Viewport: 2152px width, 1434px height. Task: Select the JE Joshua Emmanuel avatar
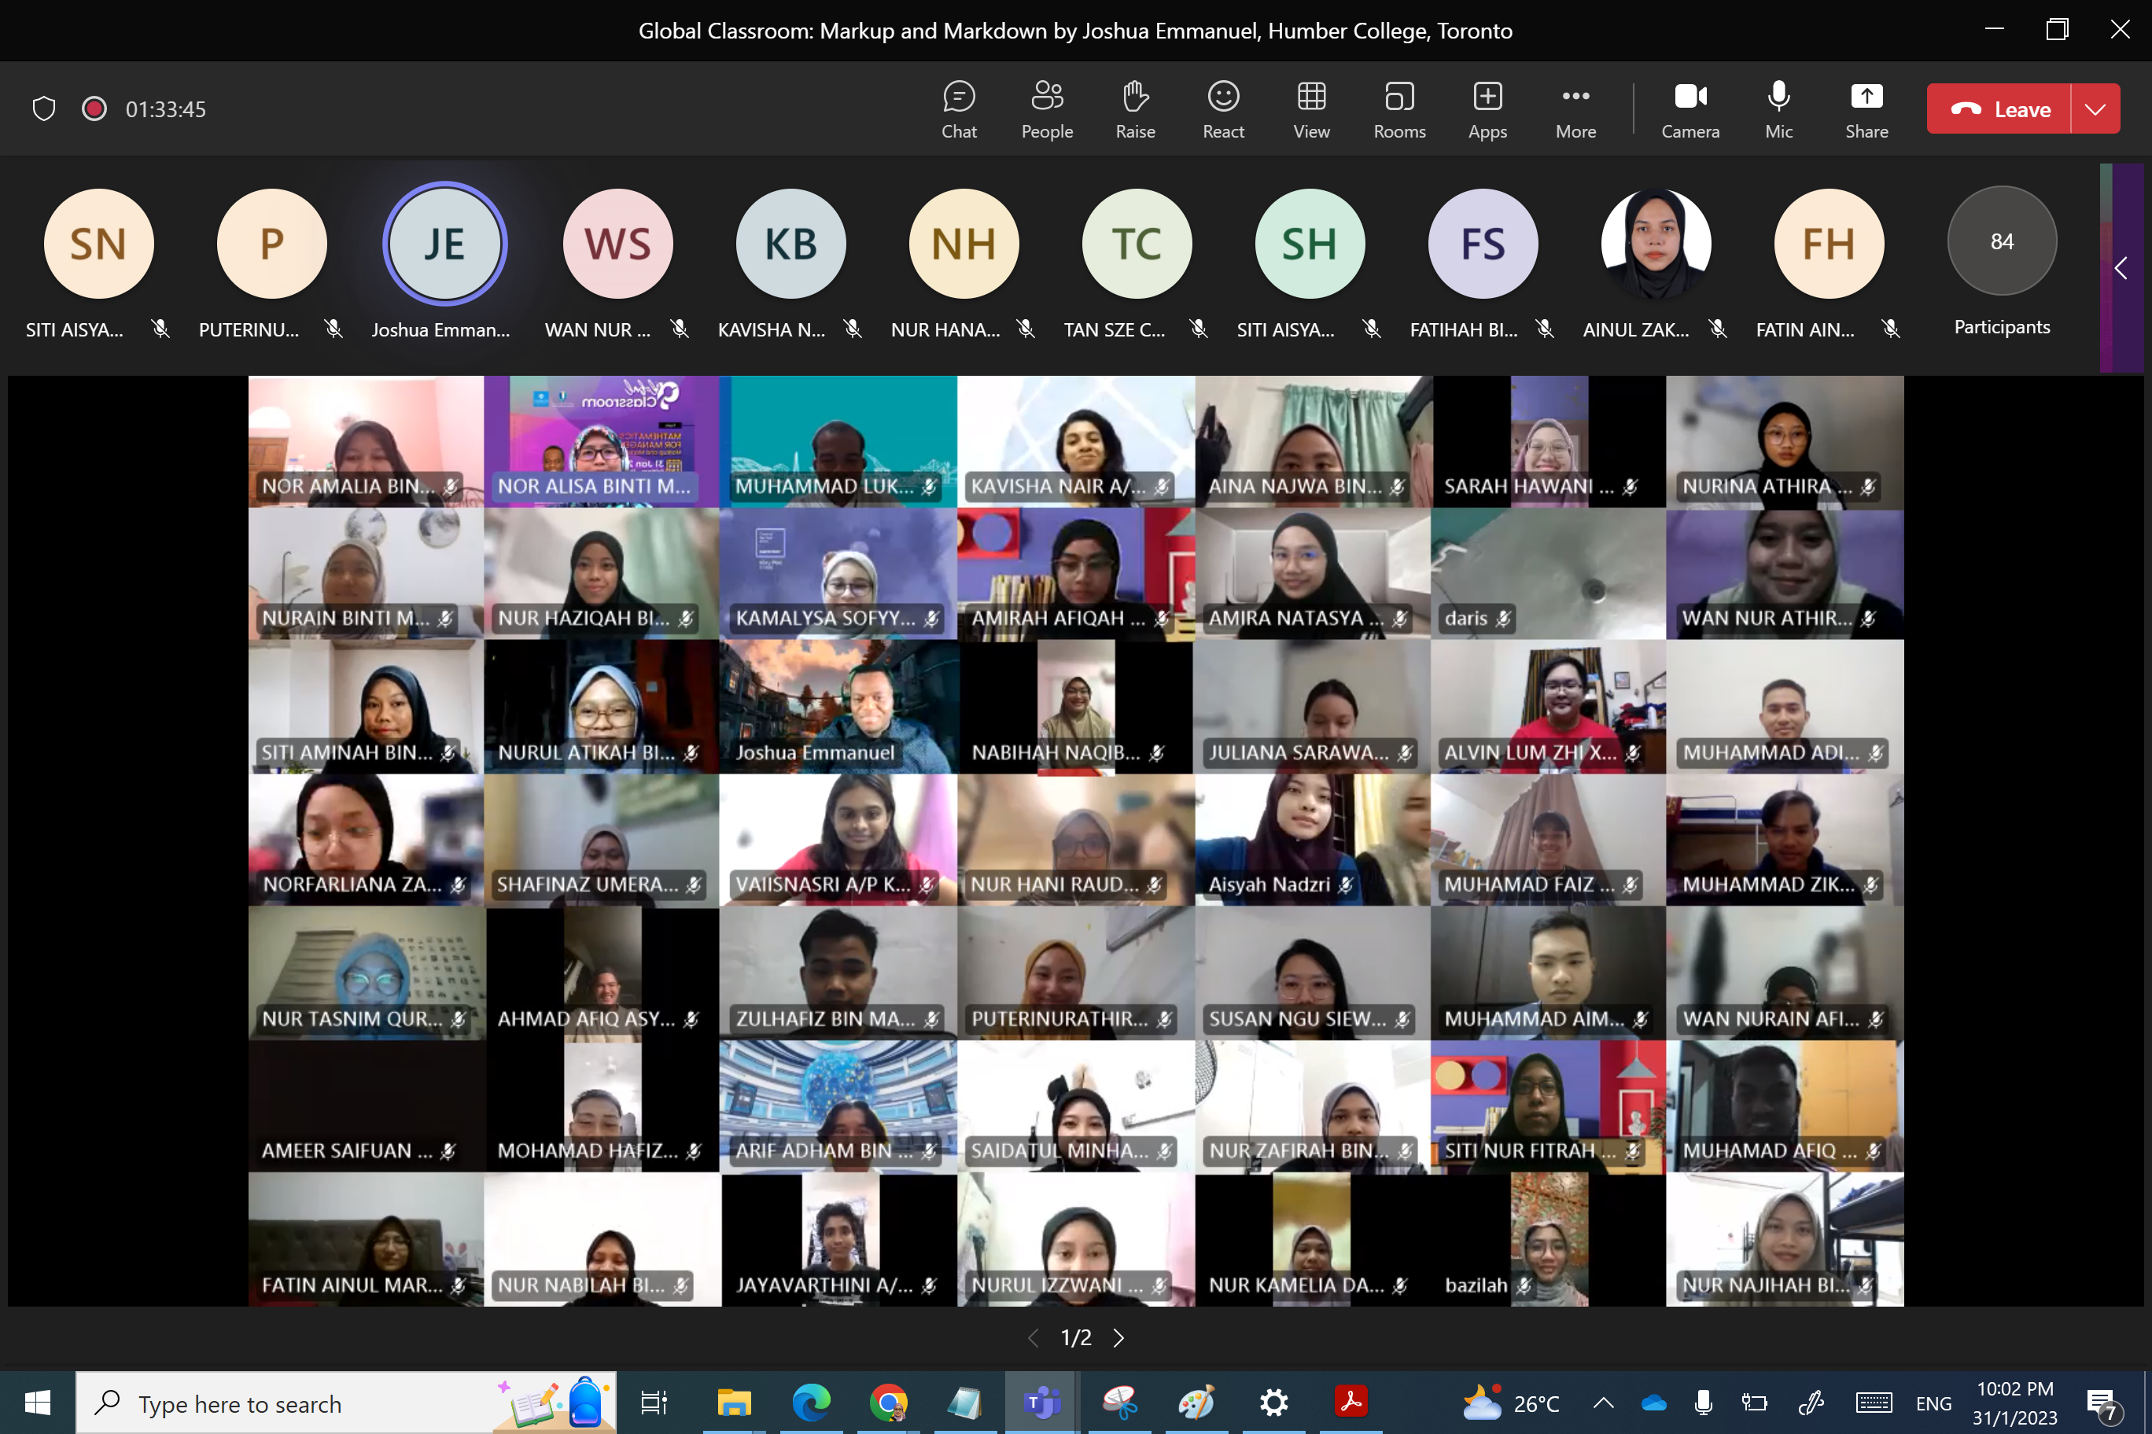(444, 243)
